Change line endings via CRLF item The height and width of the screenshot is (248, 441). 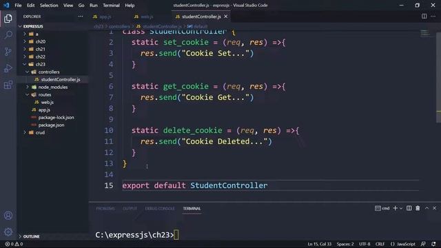tap(380, 244)
